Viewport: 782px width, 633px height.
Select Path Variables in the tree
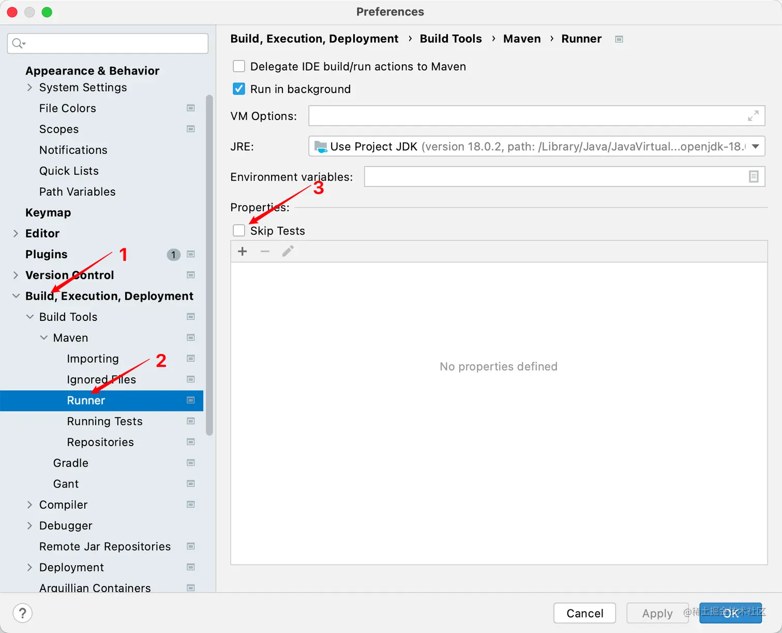78,192
